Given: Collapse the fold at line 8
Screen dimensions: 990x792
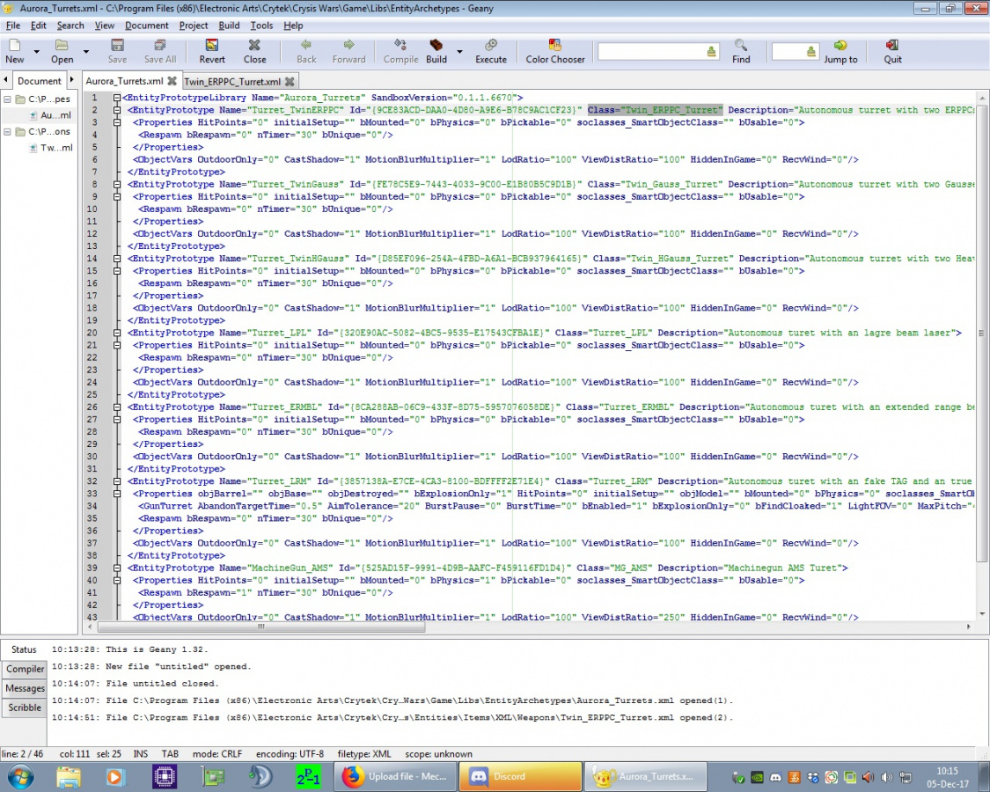Looking at the screenshot, I should point(117,185).
